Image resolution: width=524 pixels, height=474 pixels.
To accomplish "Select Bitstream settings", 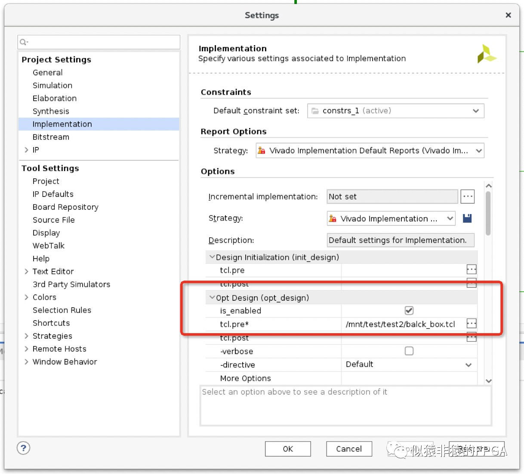I will point(51,137).
